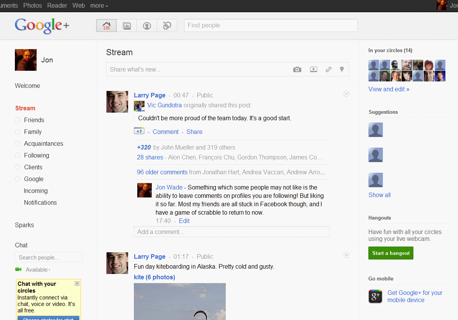Click the Home stream icon in toolbar
Screen dimensions: 458x320
coord(106,26)
